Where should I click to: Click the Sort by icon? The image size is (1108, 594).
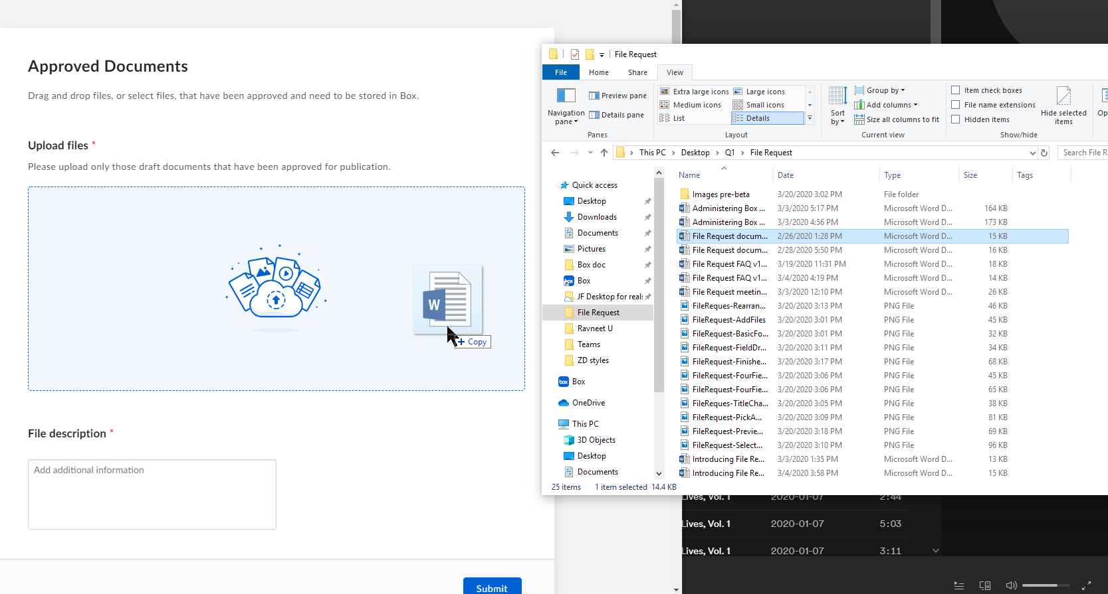pyautogui.click(x=837, y=96)
